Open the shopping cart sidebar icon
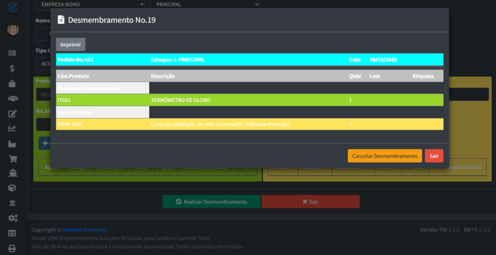Screen dimensions: 496x255 (13, 158)
